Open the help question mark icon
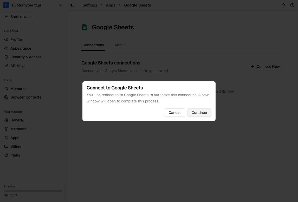298x202 pixels. tap(292, 5)
